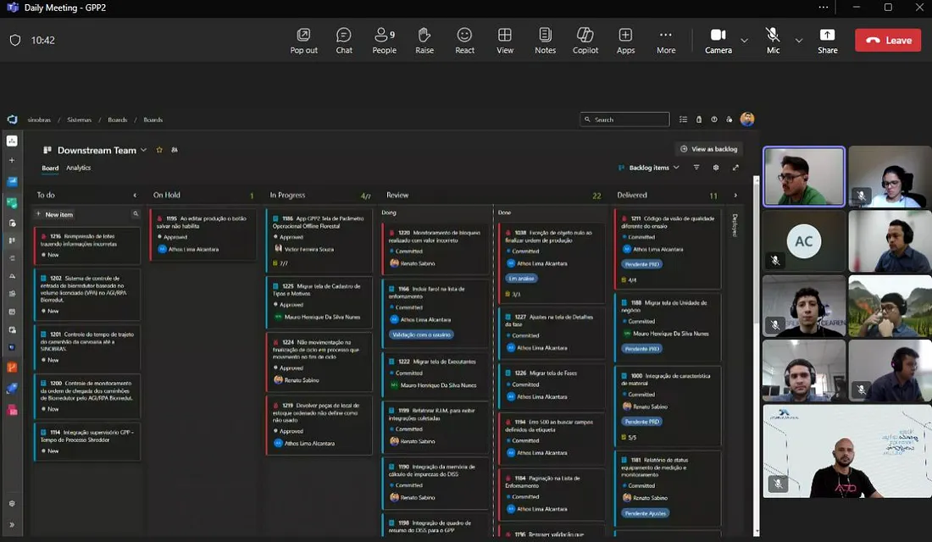The width and height of the screenshot is (932, 542).
Task: Open meeting Notes
Action: click(545, 40)
